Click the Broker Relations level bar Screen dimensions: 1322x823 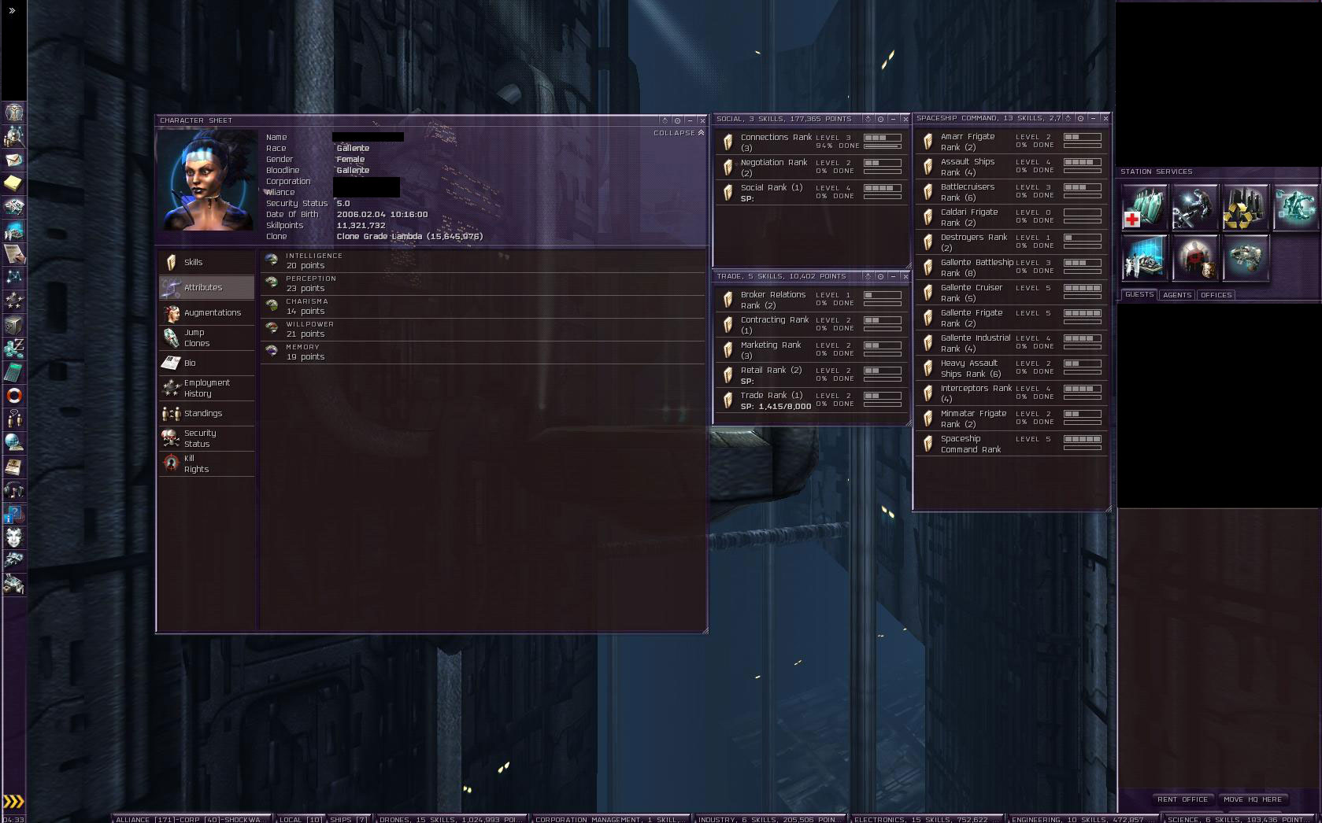tap(883, 295)
